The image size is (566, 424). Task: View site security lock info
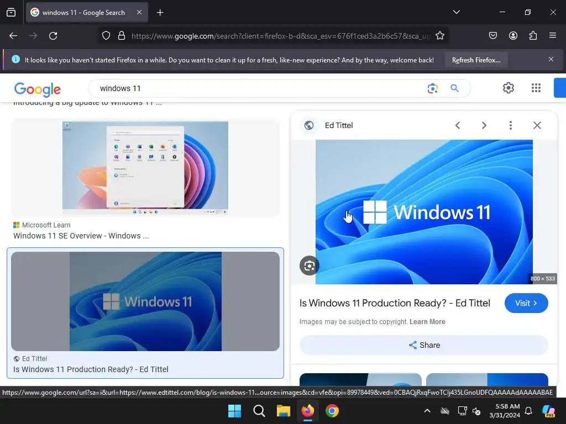(122, 36)
